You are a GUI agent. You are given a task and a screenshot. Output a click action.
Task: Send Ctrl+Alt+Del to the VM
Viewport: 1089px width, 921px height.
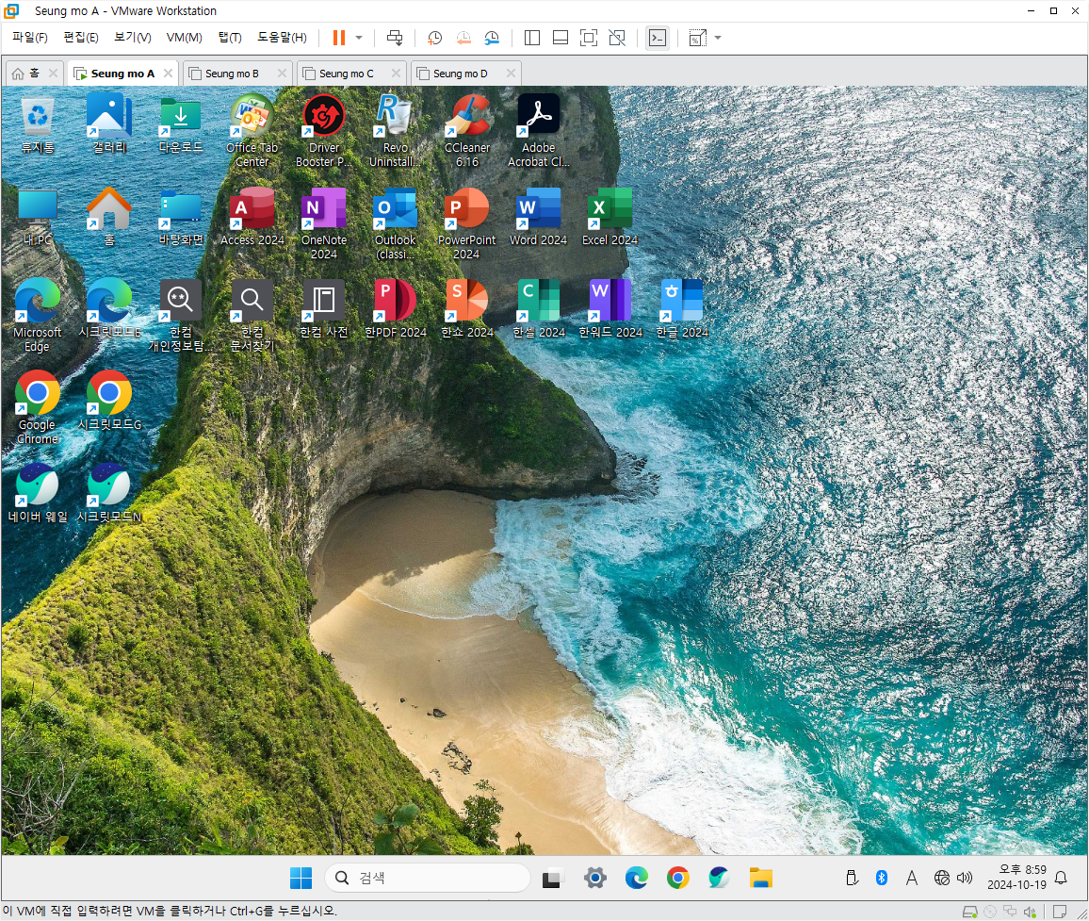(395, 38)
